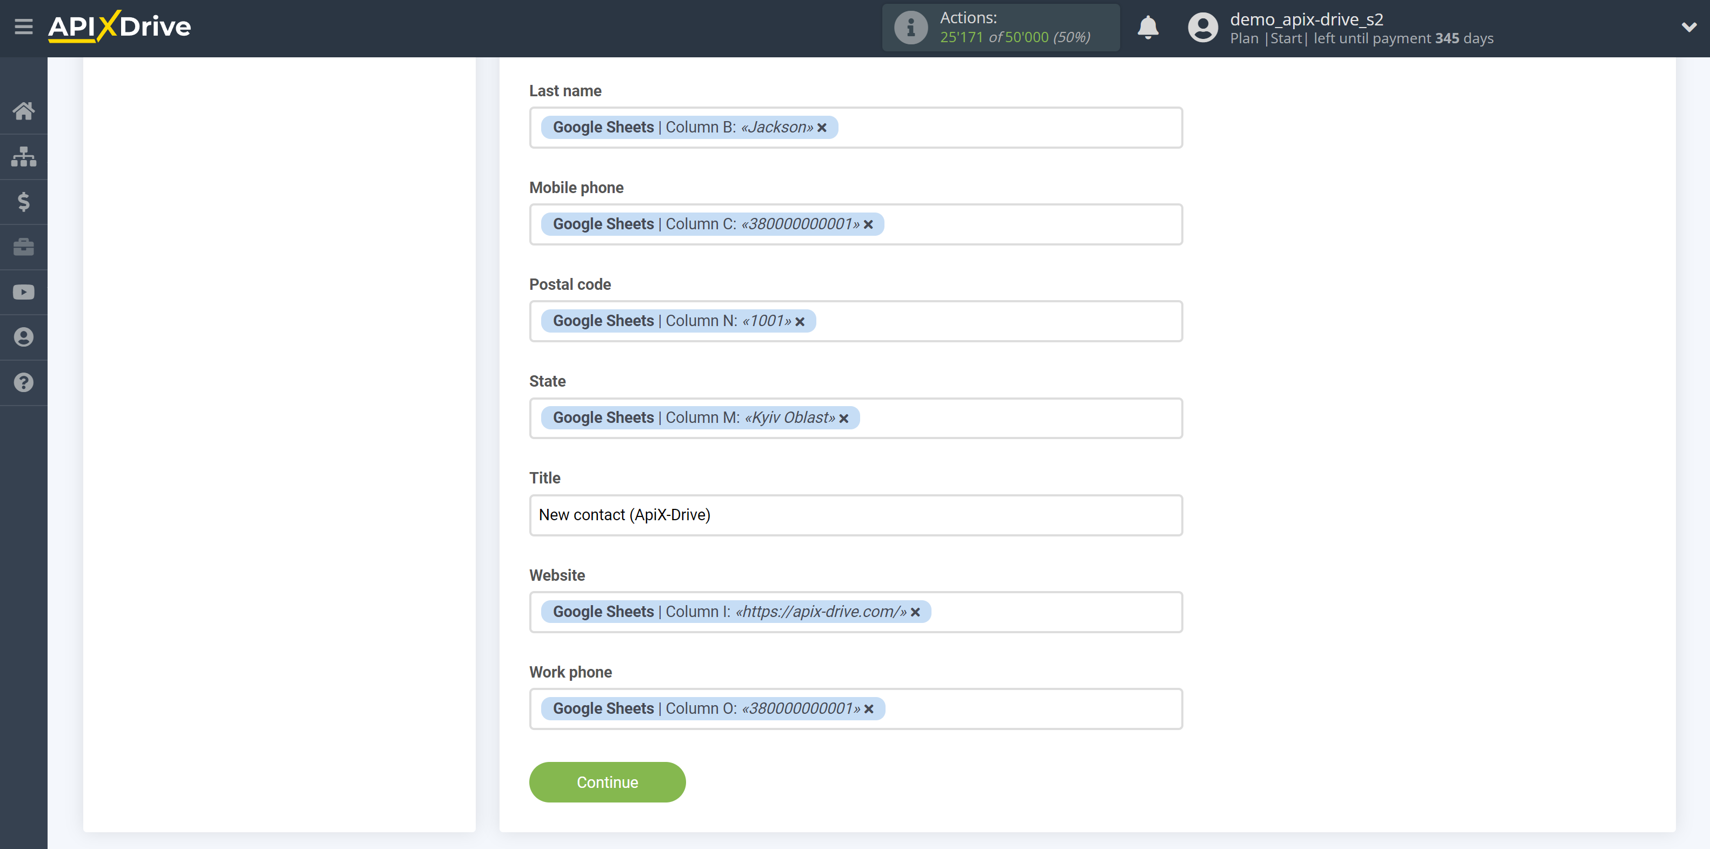Viewport: 1710px width, 849px height.
Task: Remove the Column O work phone tag
Action: [x=868, y=709]
